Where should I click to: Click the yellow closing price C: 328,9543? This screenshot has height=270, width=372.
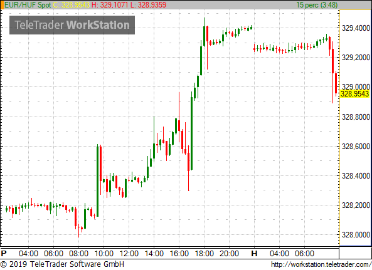(72, 5)
